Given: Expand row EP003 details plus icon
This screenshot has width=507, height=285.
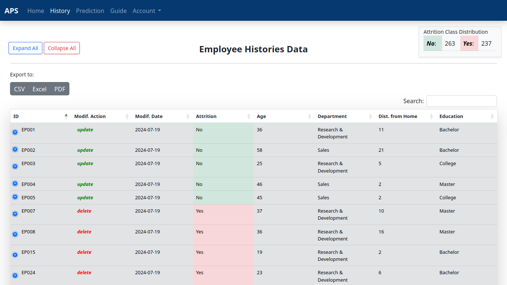Looking at the screenshot, I should 15,166.
